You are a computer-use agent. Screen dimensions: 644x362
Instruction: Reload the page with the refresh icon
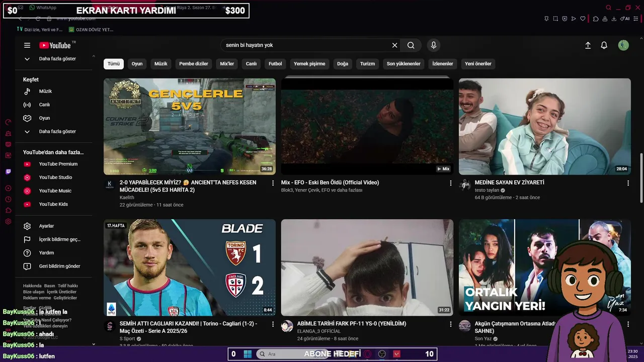click(x=38, y=19)
